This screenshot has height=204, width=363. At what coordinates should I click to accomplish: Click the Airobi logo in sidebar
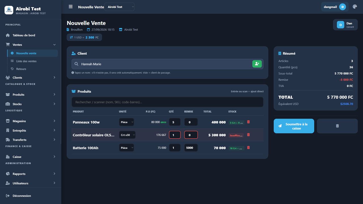[9, 10]
